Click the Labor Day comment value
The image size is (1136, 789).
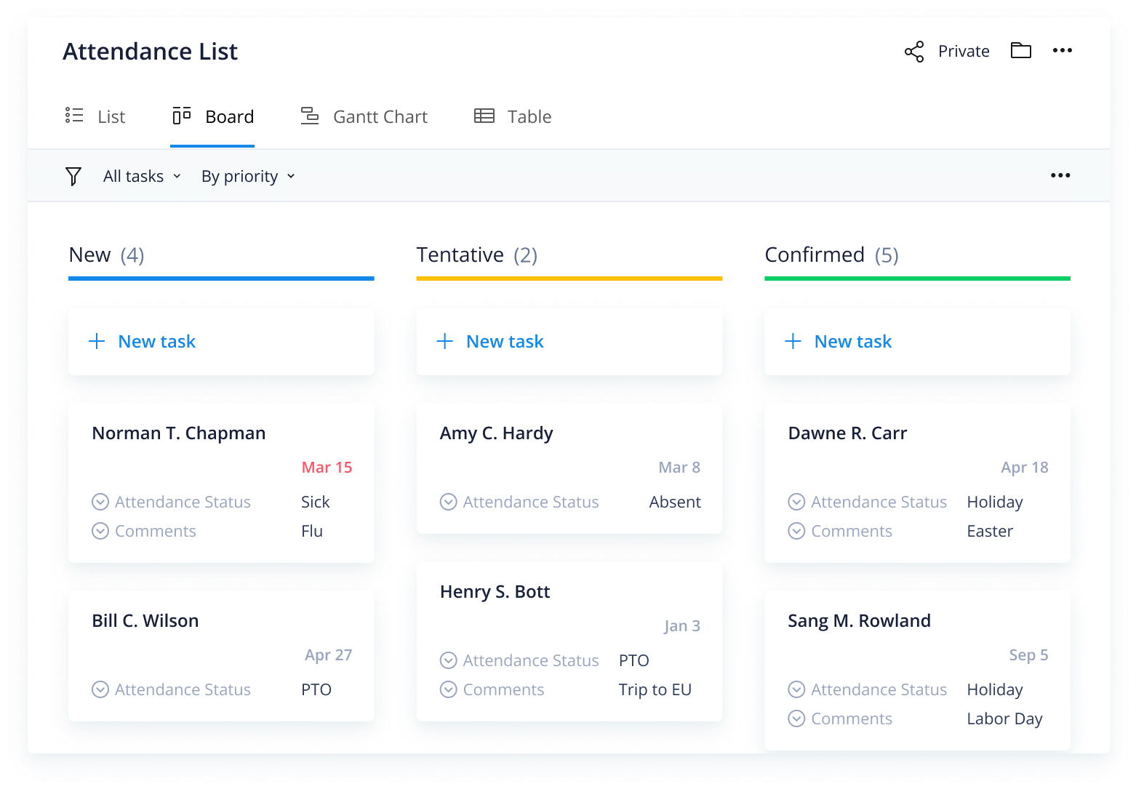click(1005, 719)
